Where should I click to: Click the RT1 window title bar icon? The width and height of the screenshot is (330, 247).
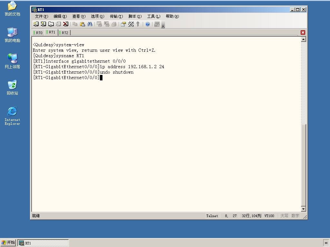(34, 10)
